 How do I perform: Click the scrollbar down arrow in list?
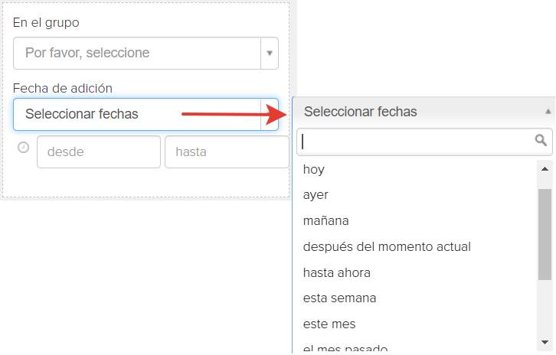click(x=545, y=342)
